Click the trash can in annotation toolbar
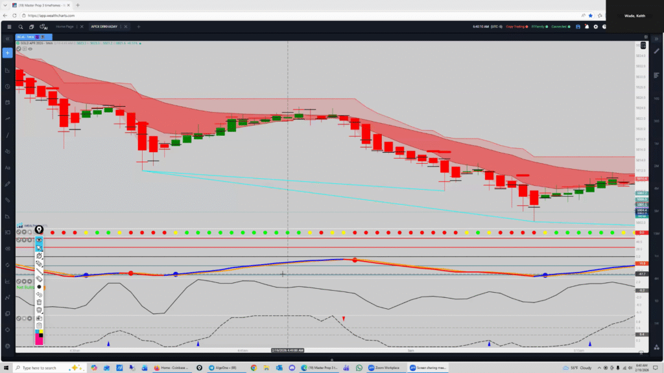 (x=40, y=302)
